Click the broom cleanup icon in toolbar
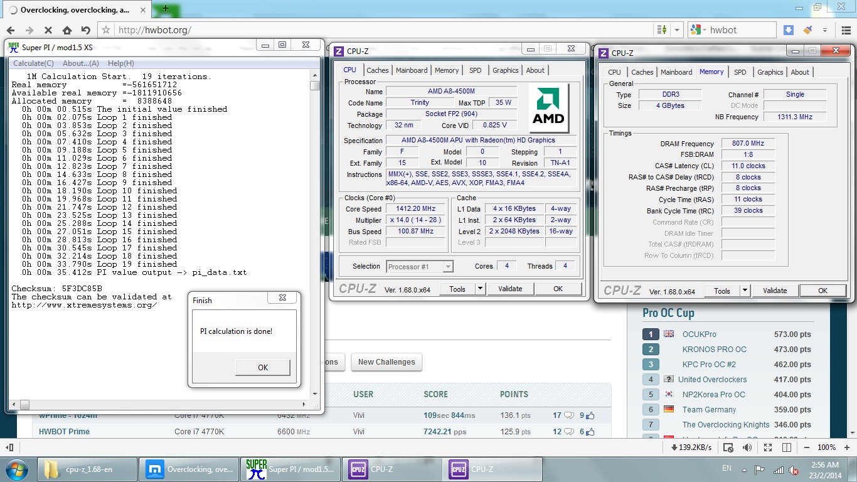857x482 pixels. coord(807,29)
